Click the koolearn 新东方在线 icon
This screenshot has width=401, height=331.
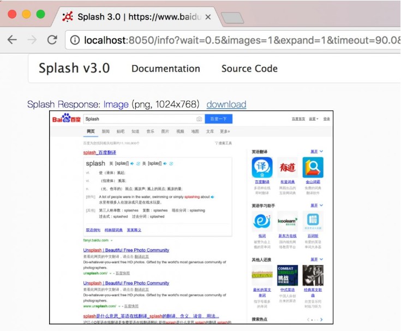tap(288, 221)
